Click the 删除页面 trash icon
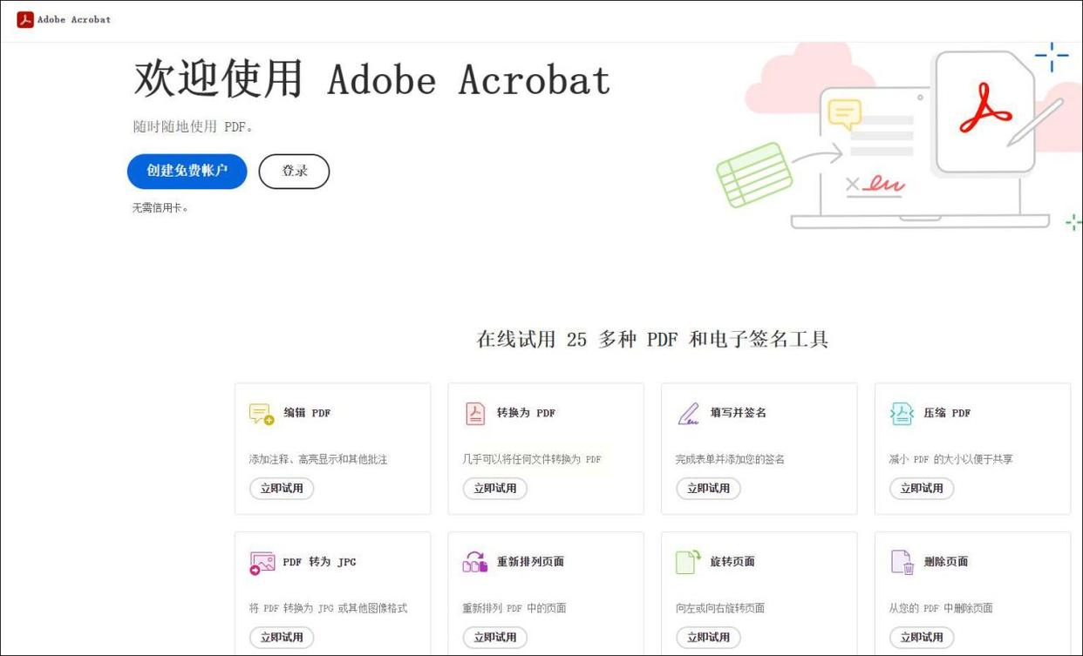 [x=902, y=562]
